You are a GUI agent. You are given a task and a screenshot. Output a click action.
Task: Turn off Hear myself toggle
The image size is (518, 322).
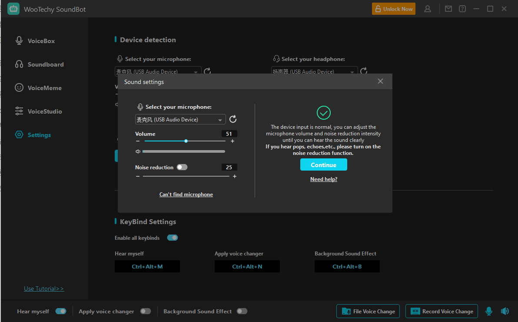point(61,311)
